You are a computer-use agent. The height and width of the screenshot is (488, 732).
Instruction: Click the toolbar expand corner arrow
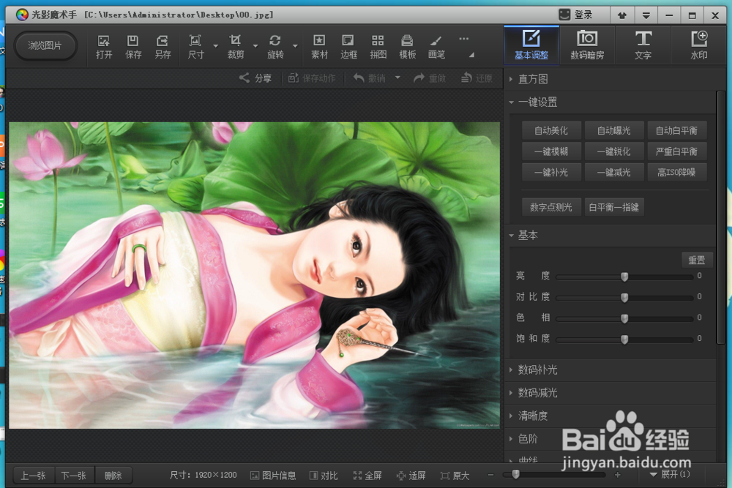tap(472, 55)
